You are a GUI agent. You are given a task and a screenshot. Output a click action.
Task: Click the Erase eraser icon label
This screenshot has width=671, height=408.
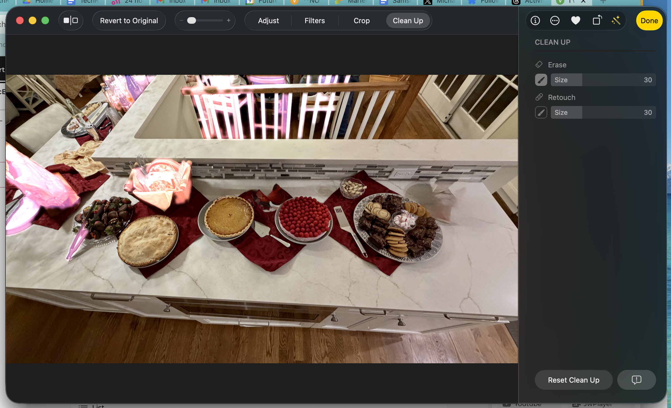(x=539, y=65)
